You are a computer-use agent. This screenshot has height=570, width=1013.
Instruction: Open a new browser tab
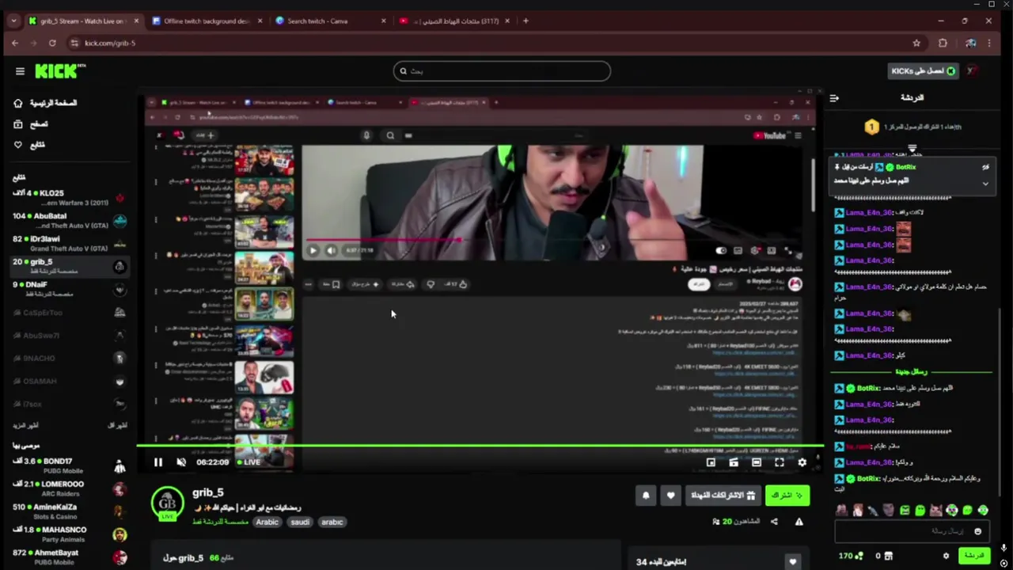pos(525,21)
